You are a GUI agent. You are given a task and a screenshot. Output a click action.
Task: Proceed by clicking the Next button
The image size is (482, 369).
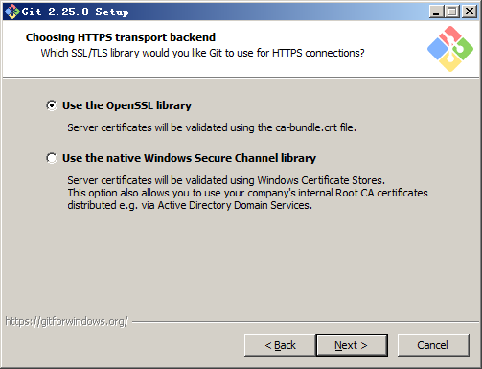coord(352,345)
